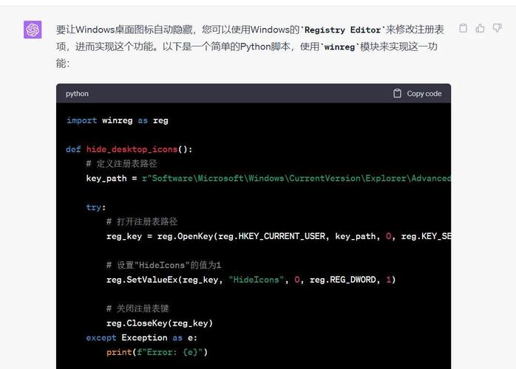
Task: Click the 'try:' line
Action: [x=96, y=207]
